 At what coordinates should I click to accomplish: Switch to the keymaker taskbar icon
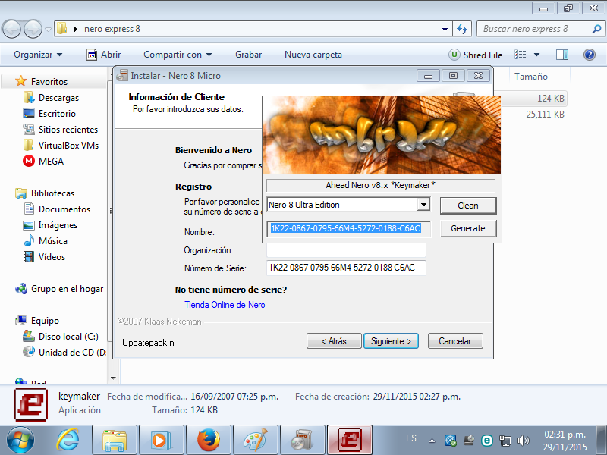(350, 441)
